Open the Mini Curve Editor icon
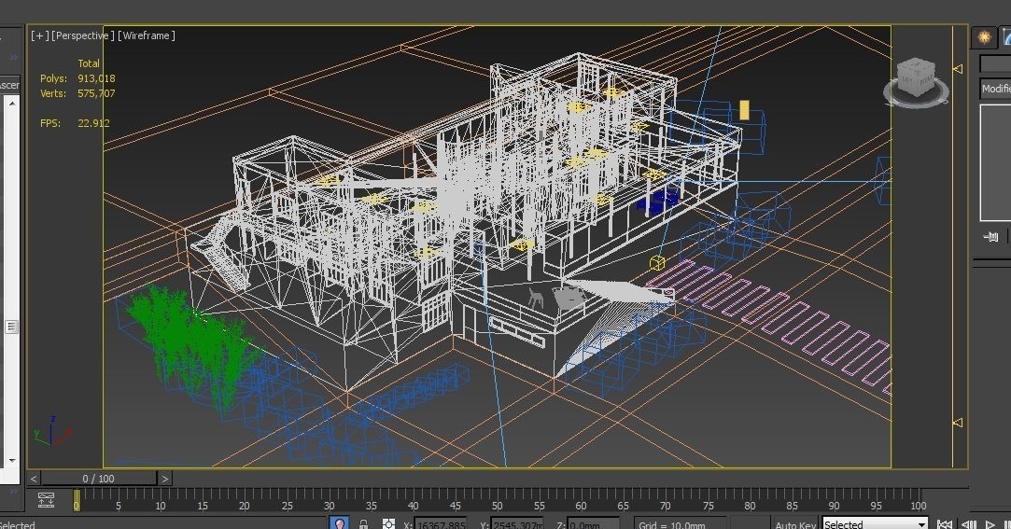 [x=47, y=500]
